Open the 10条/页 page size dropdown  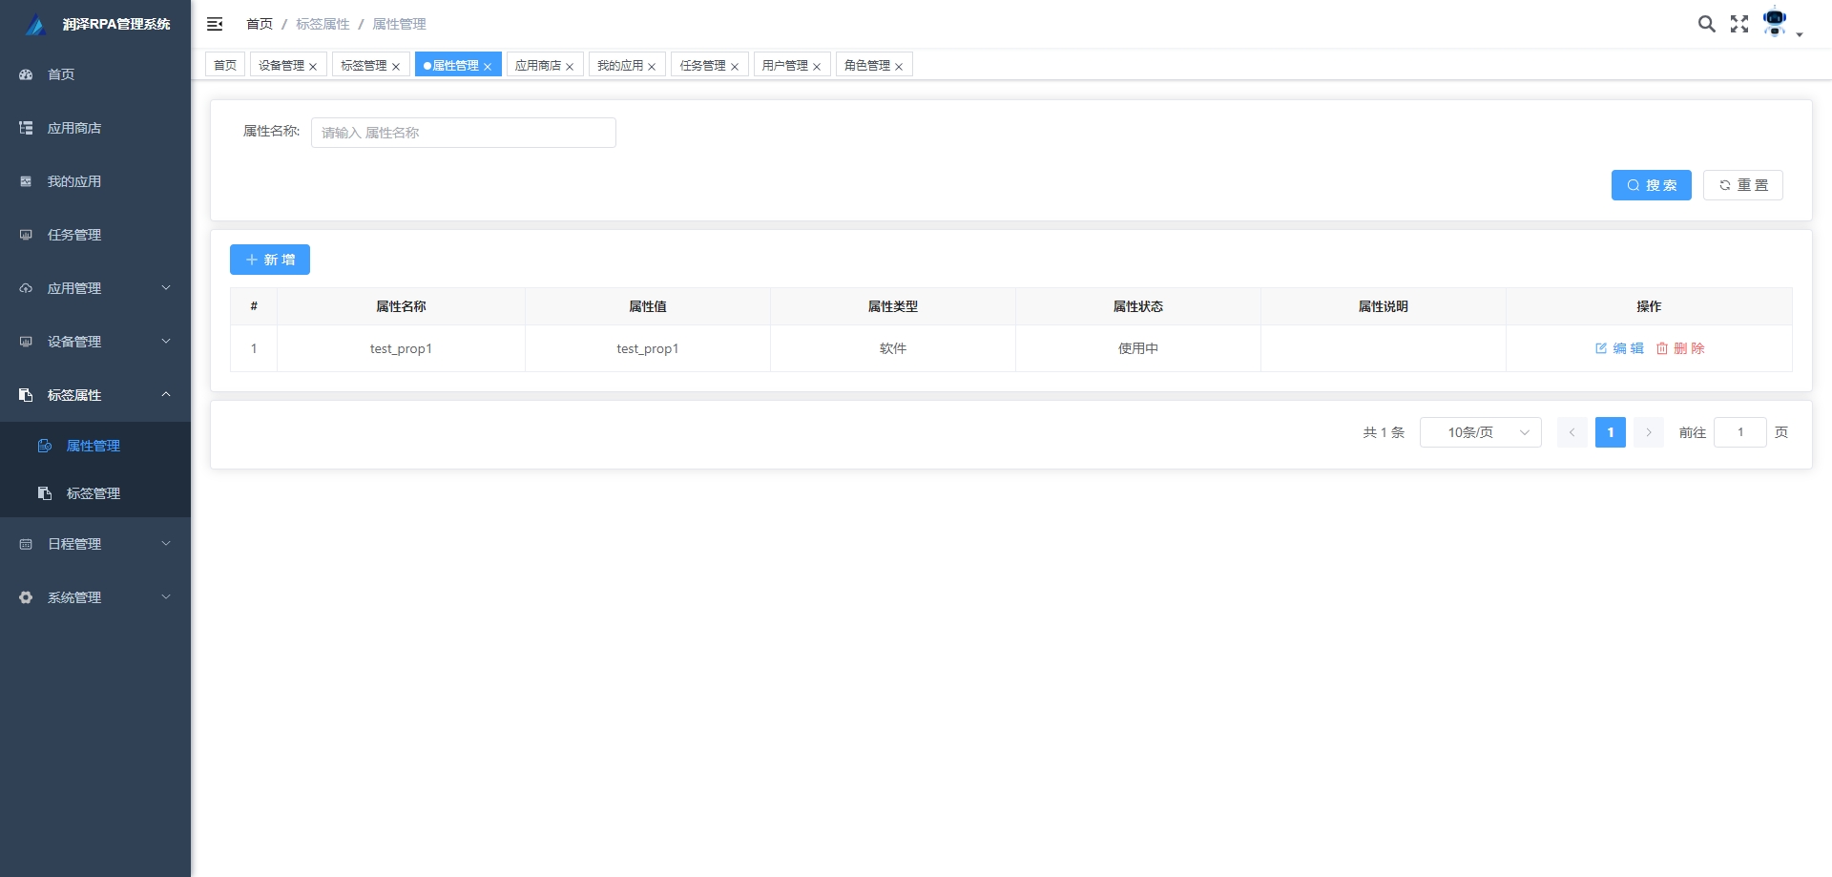(1481, 432)
